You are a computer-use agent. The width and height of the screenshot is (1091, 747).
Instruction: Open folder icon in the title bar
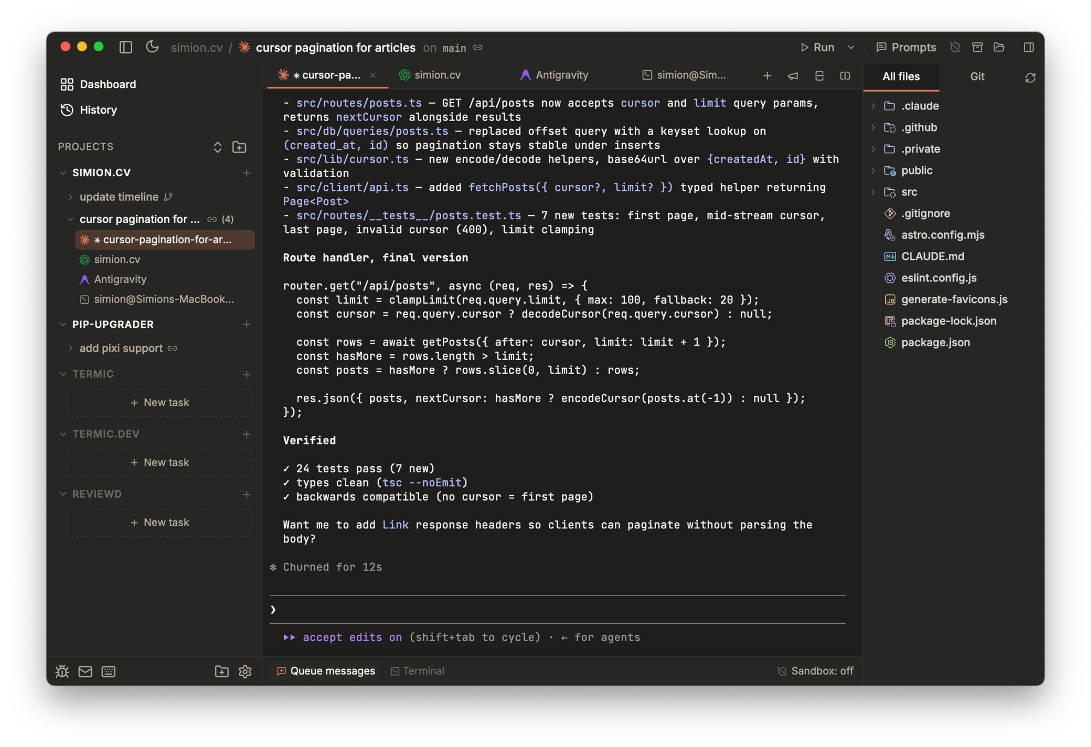[x=999, y=47]
